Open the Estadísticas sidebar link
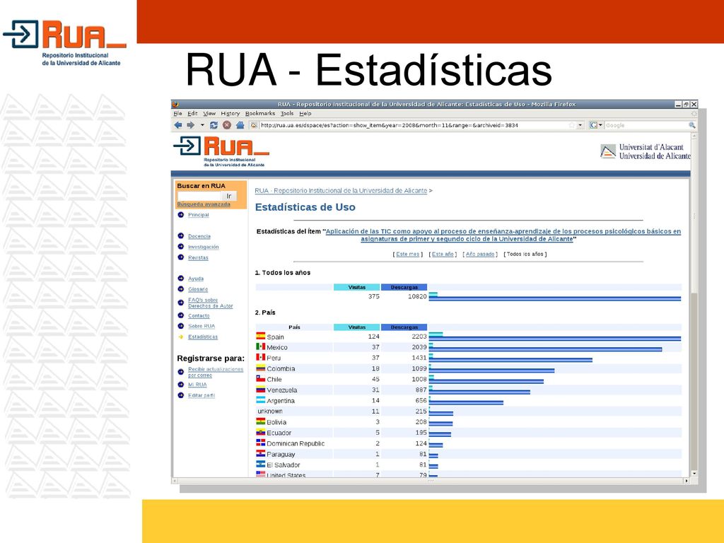Viewport: 724px width, 543px height. pos(203,337)
